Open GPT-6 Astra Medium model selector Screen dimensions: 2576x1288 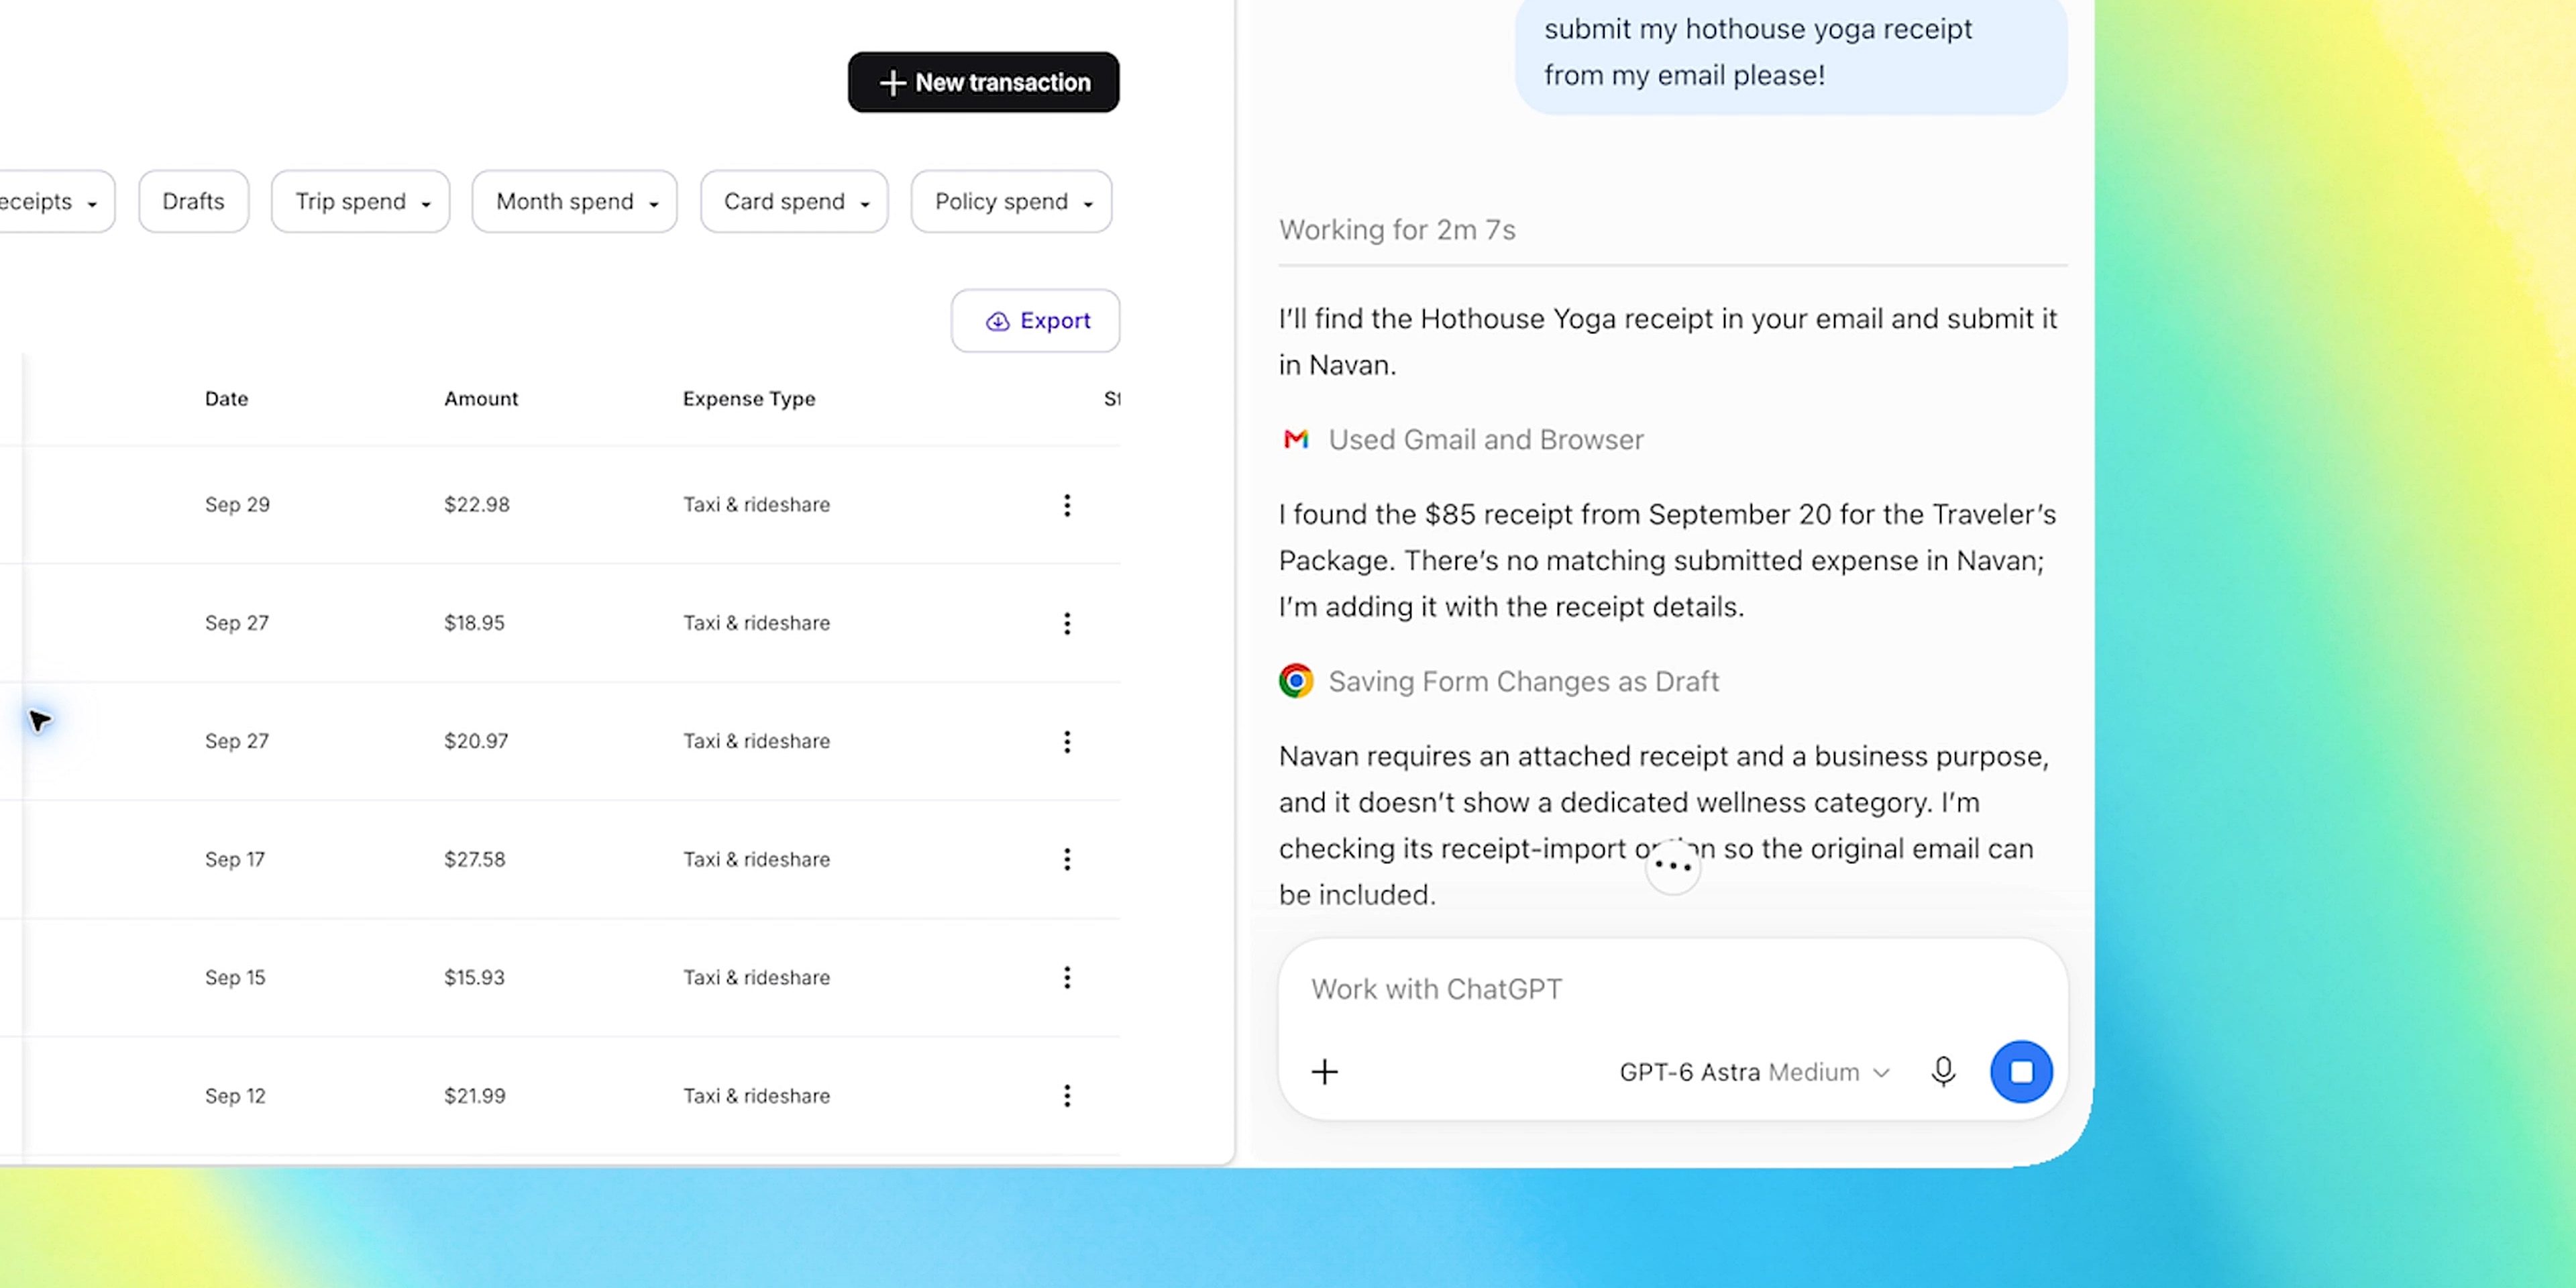1755,1072
